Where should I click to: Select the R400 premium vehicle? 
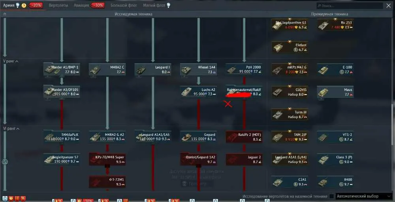pyautogui.click(x=335, y=182)
